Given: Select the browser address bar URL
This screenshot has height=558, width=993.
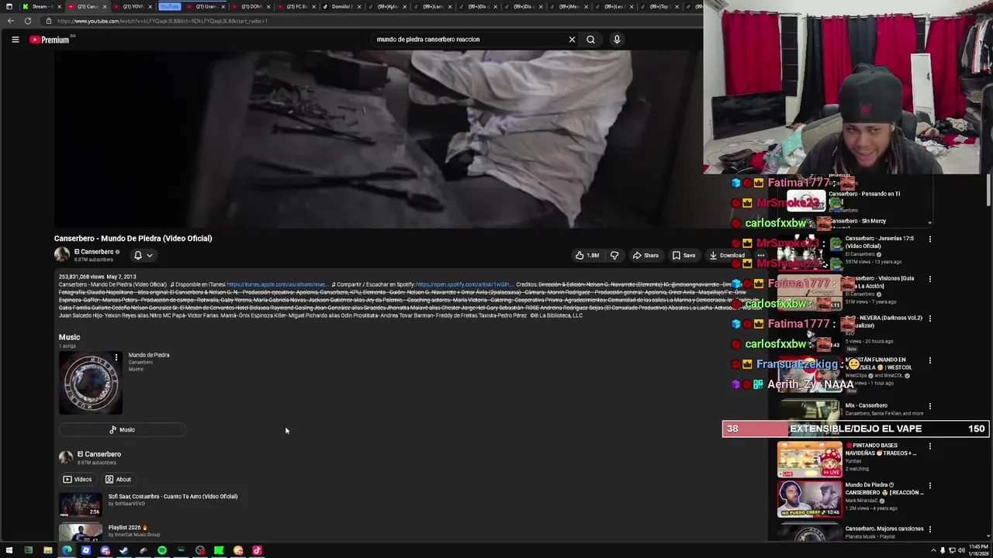Looking at the screenshot, I should click(161, 21).
